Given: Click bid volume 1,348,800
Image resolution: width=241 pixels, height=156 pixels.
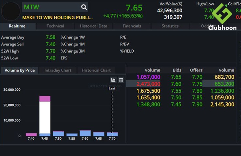Looking at the screenshot, I should coord(148,104).
